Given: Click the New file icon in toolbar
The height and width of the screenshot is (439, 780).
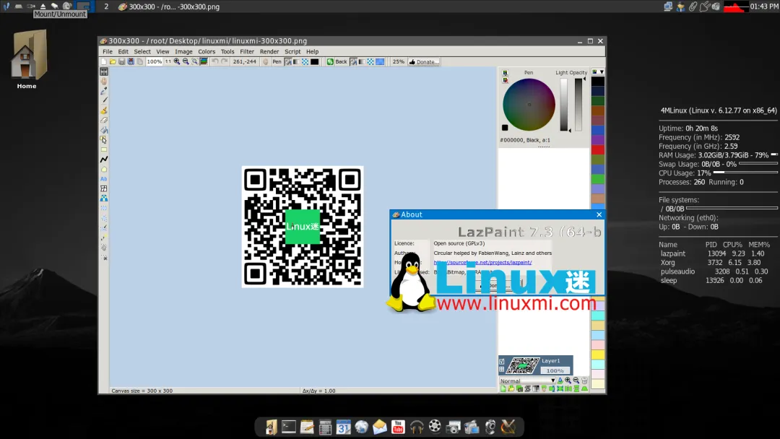Looking at the screenshot, I should [x=103, y=61].
